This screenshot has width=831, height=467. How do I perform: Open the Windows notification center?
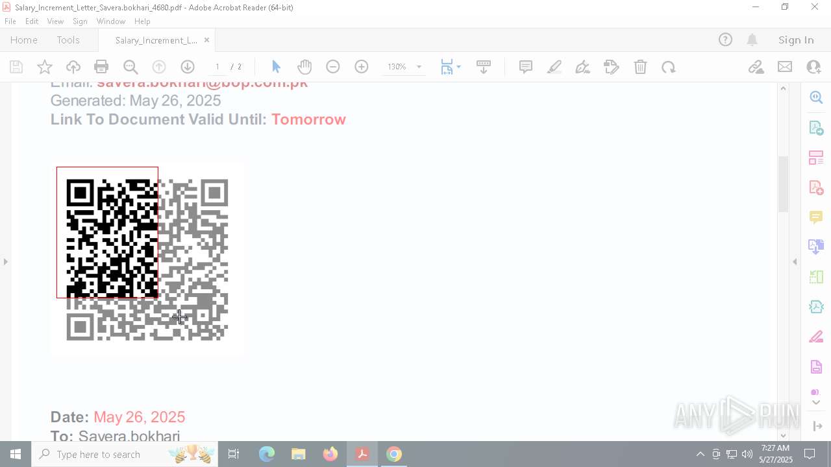coord(810,454)
